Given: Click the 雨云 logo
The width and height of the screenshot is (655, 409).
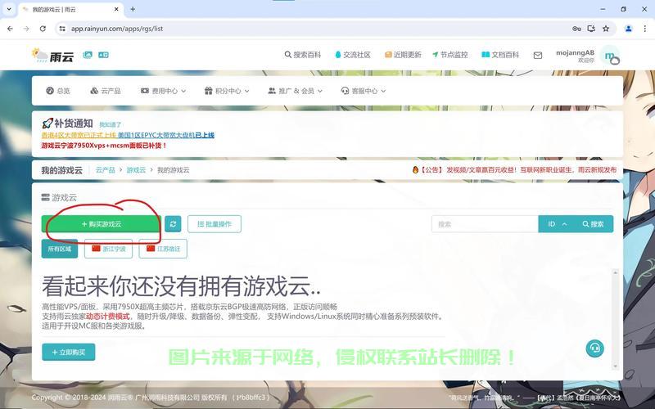Looking at the screenshot, I should (53, 56).
